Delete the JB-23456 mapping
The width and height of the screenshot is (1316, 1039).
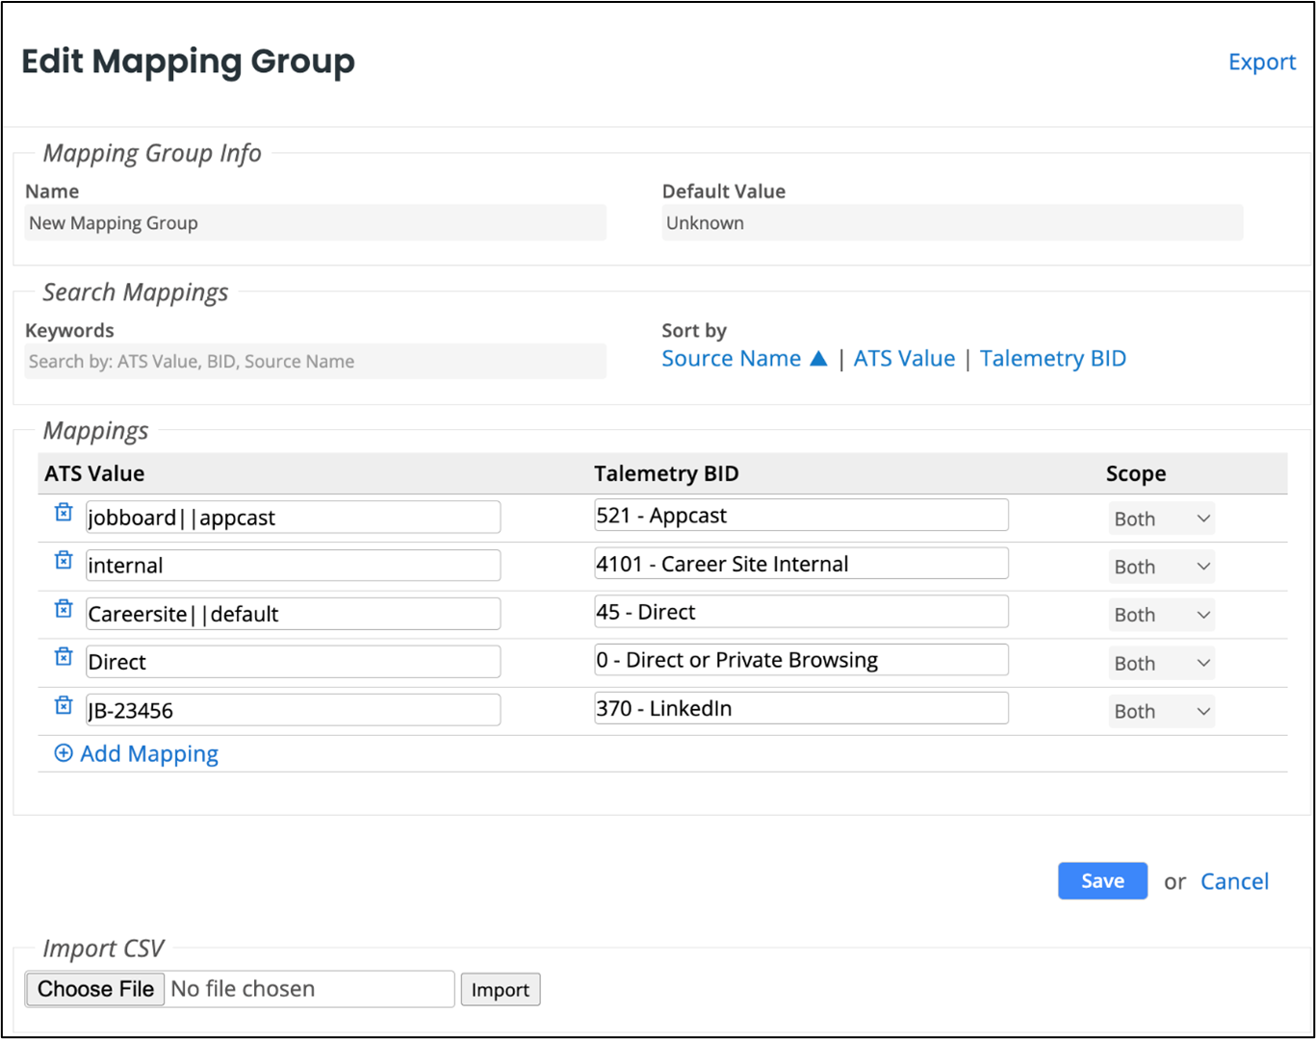[x=63, y=704]
